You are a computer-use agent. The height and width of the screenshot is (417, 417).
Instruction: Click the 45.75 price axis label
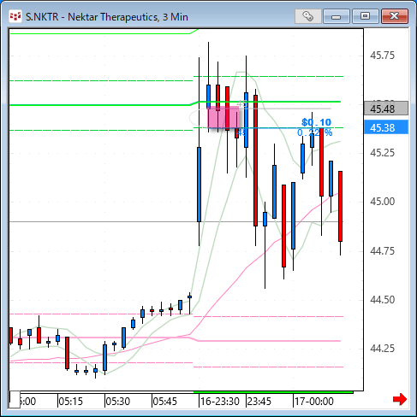[382, 56]
